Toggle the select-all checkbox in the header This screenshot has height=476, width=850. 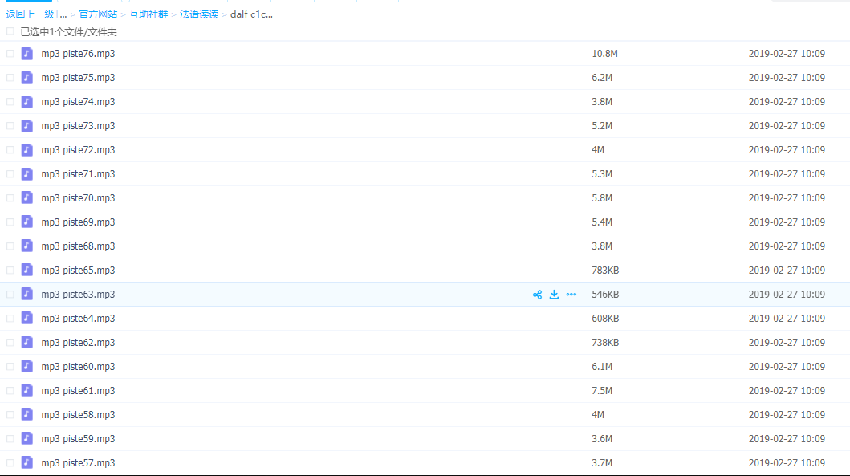click(x=10, y=31)
